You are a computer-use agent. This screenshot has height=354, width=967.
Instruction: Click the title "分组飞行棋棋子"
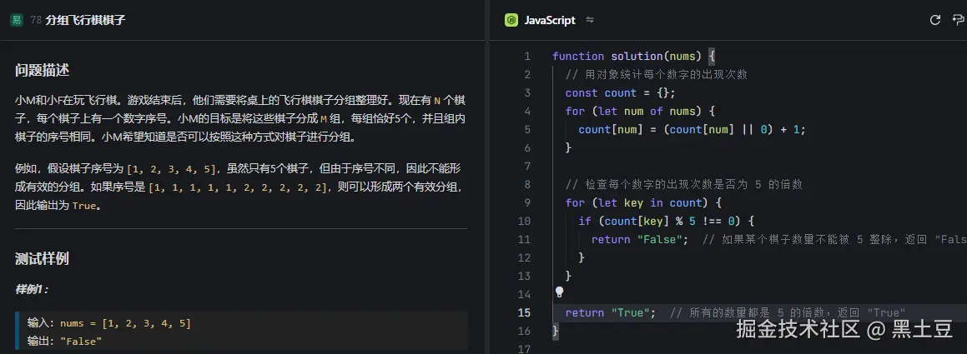tap(85, 20)
